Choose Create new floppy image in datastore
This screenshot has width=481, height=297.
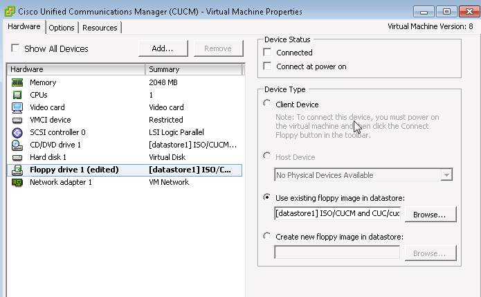tap(267, 237)
